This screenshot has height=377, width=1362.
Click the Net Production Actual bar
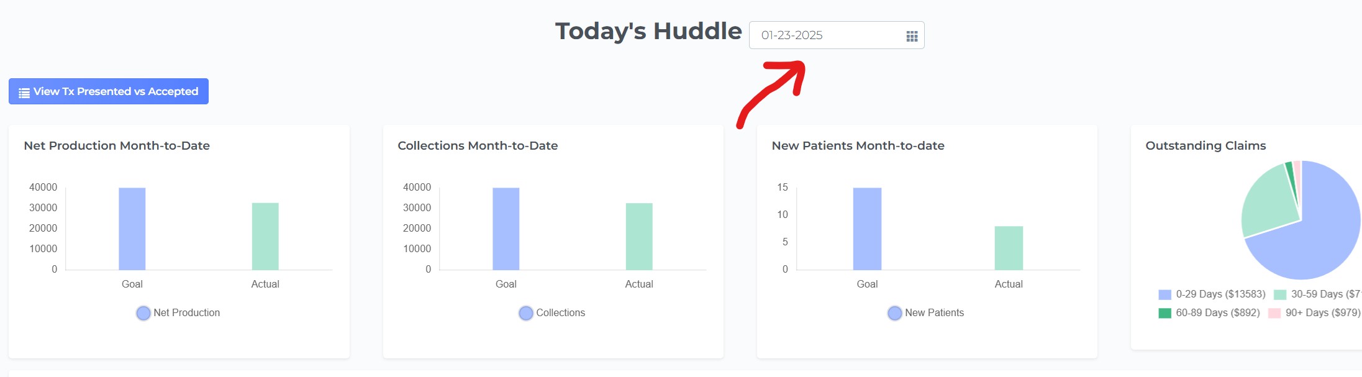tap(265, 236)
